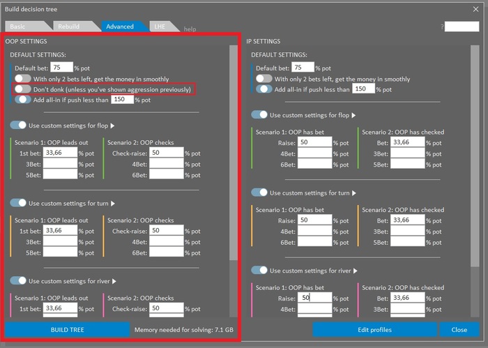This screenshot has width=488, height=348.
Task: Click OOP river 1st bet field
Action: [x=60, y=308]
